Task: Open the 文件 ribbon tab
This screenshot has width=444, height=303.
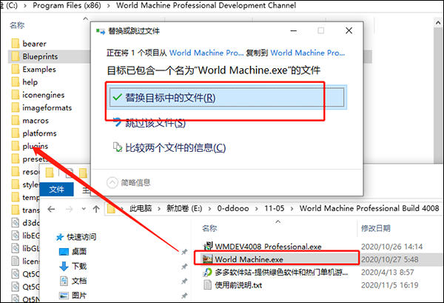Action: point(57,190)
